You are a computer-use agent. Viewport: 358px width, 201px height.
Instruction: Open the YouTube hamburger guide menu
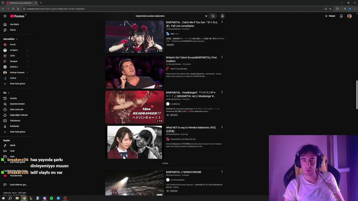click(5, 16)
